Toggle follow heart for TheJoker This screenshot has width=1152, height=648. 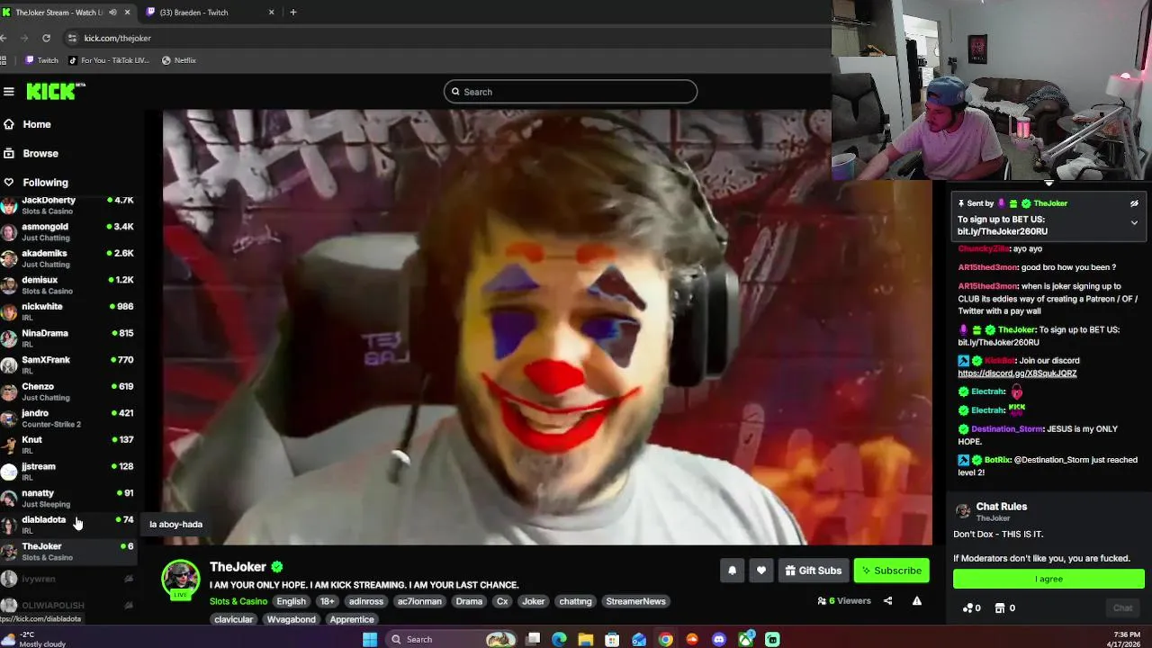(761, 570)
